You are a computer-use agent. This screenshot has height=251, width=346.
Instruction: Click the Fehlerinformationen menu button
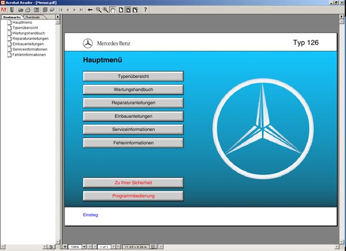(133, 143)
